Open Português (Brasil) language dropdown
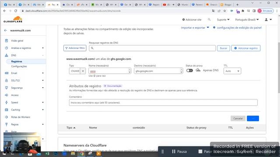 [x=247, y=20]
